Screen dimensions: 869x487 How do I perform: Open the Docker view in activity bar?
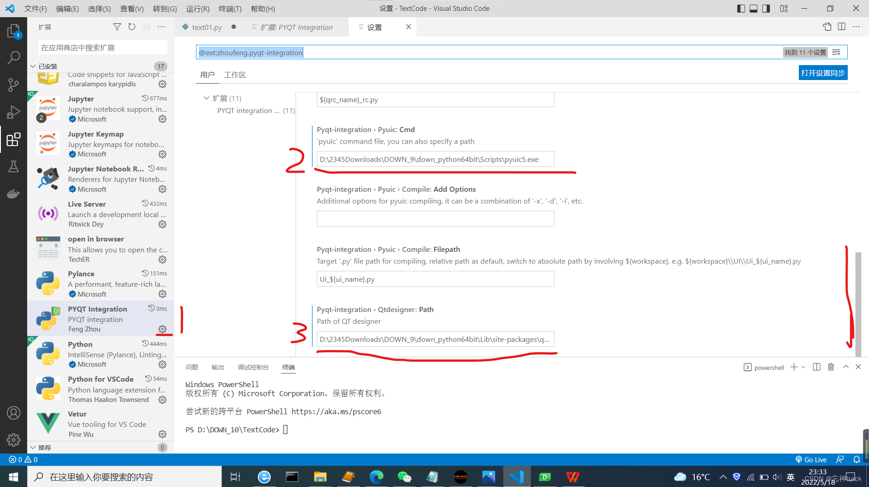pyautogui.click(x=14, y=194)
